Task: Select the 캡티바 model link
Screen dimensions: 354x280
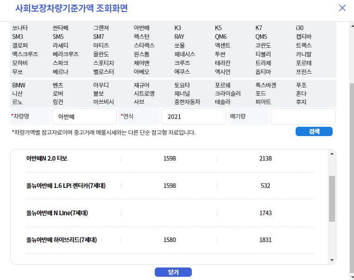Action: (303, 37)
